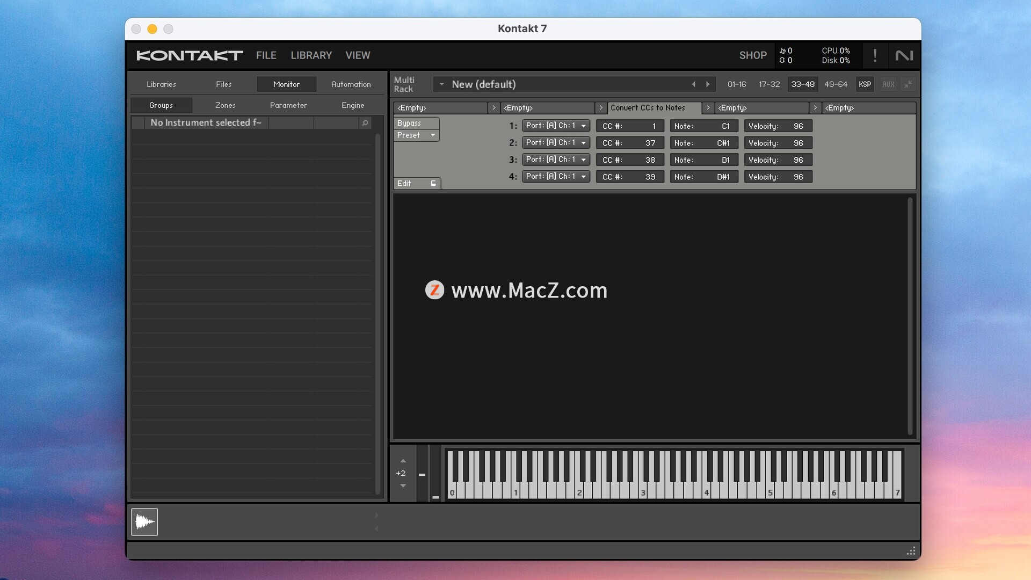Select the second Empty script slot
This screenshot has height=580, width=1031.
tap(548, 108)
